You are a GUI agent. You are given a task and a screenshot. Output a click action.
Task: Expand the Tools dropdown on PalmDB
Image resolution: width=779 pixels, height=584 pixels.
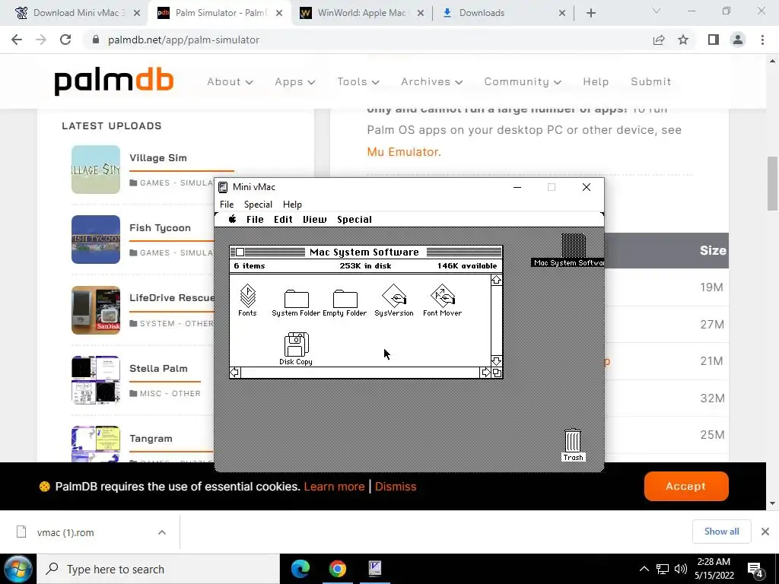pyautogui.click(x=358, y=82)
